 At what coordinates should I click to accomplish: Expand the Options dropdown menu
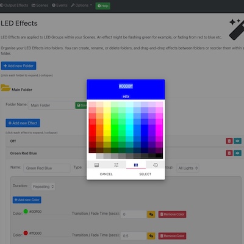click(x=81, y=5)
